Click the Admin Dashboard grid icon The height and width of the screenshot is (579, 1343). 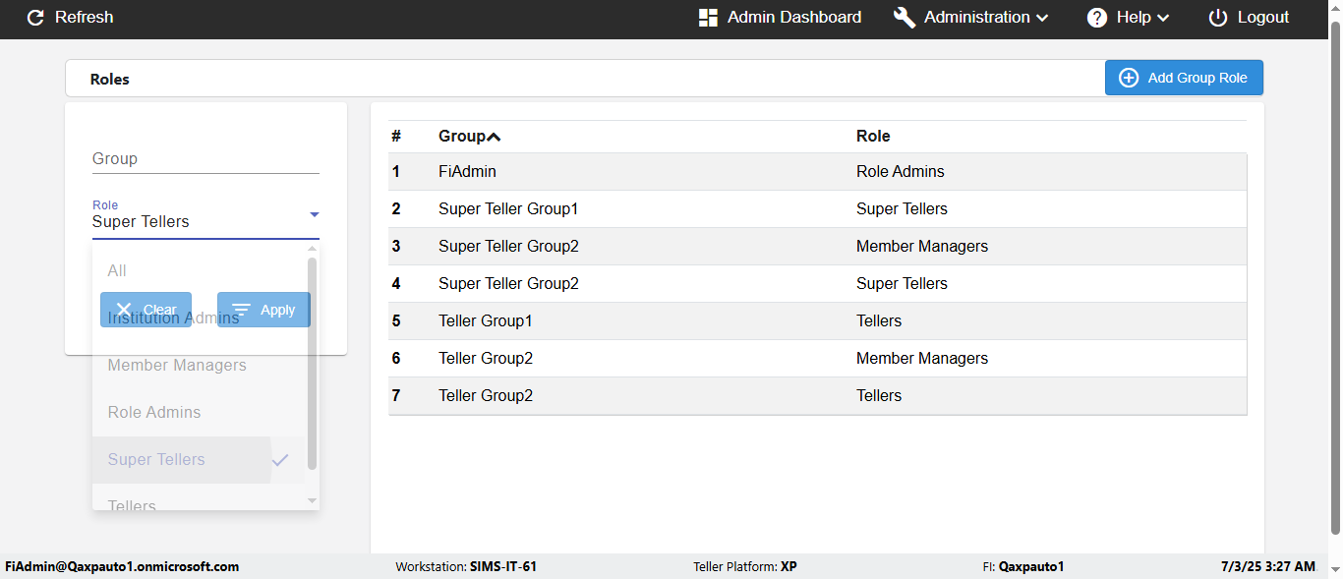708,18
